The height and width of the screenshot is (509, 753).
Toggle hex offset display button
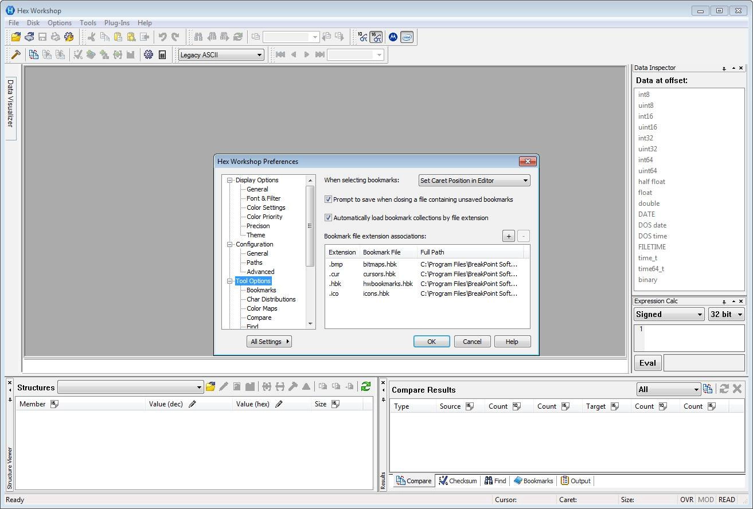pyautogui.click(x=376, y=37)
